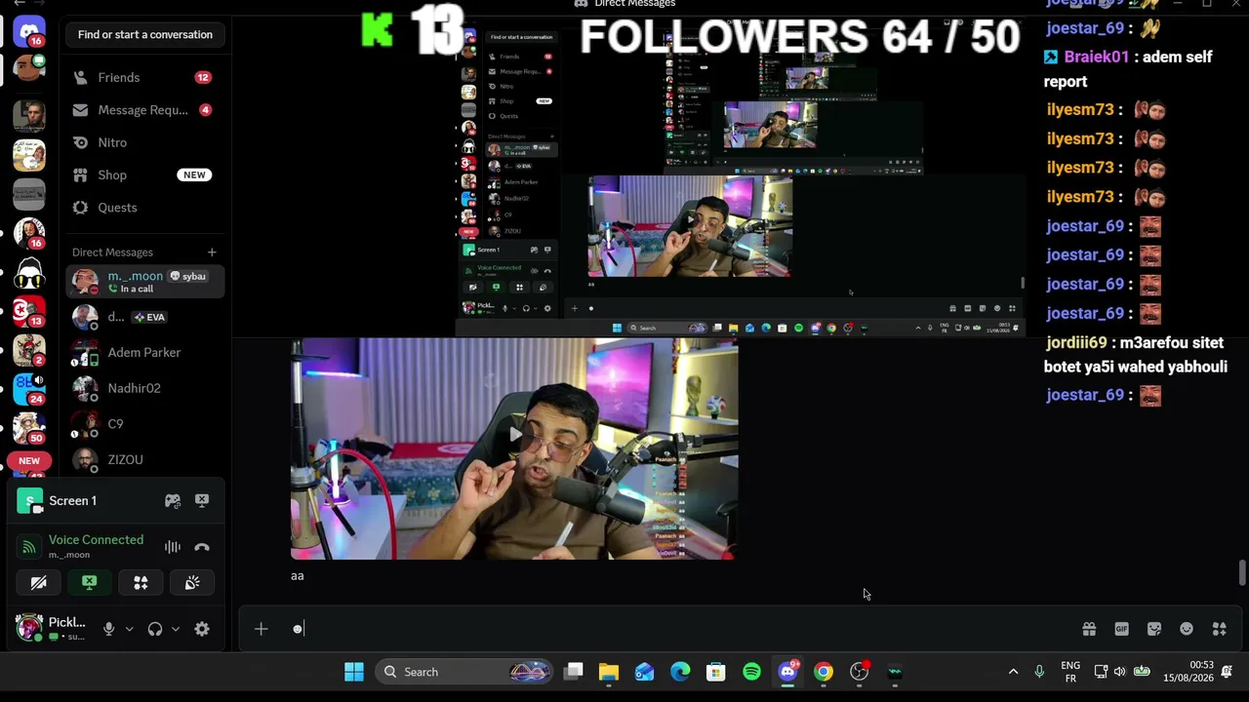Open File Explorer from taskbar

coord(609,672)
